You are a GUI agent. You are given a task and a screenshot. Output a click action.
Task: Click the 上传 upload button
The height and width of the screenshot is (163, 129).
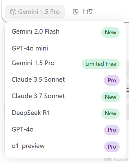[x=83, y=12]
